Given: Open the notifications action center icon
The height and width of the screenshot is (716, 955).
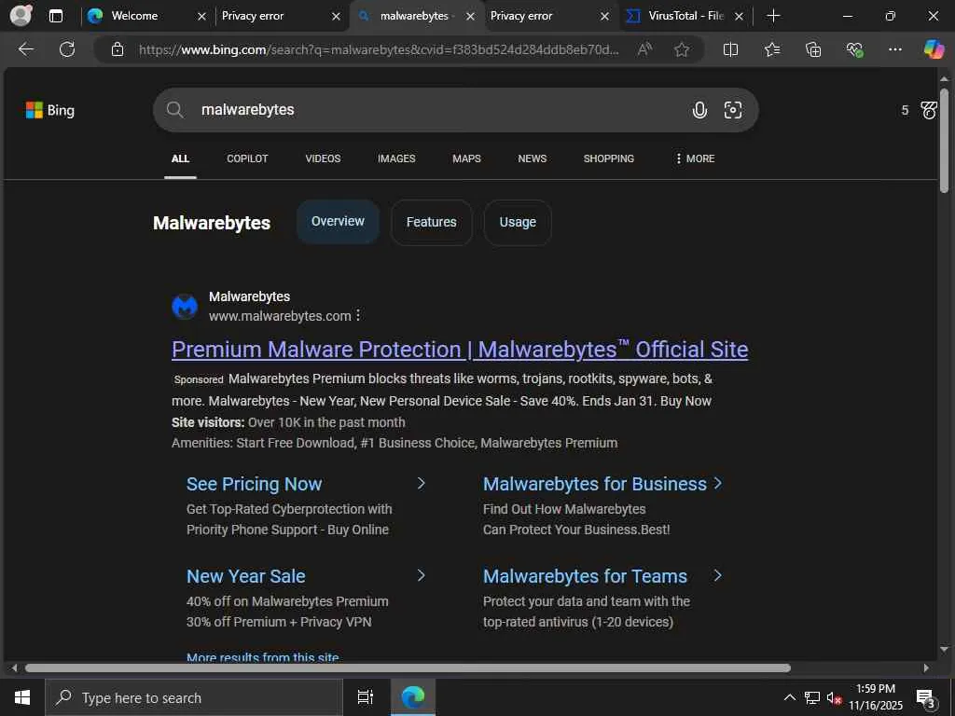Looking at the screenshot, I should point(925,698).
